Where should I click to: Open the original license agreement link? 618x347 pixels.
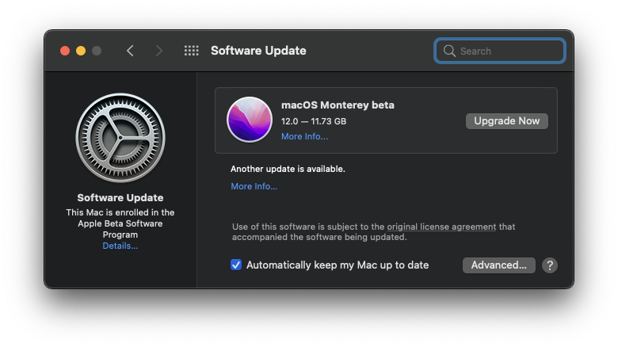click(x=441, y=227)
